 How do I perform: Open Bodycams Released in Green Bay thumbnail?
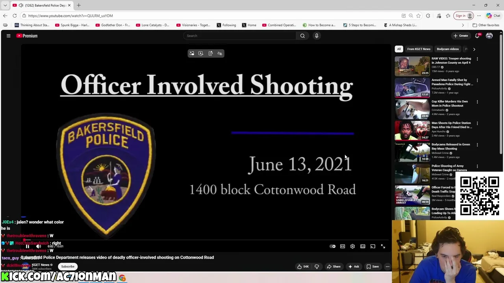point(412,152)
